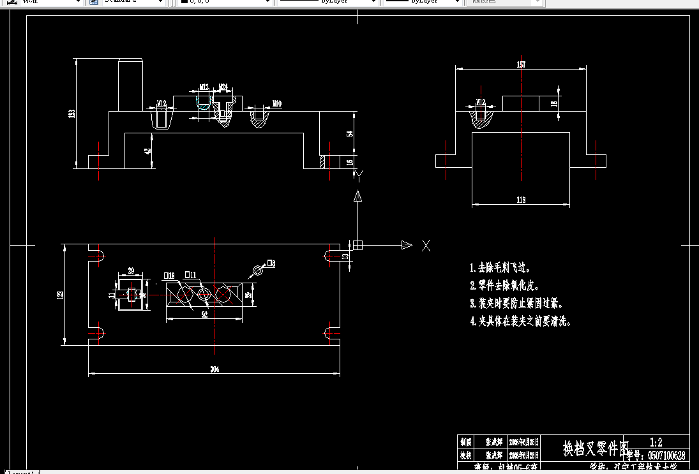Select the diameter 18 hole annotation
Screen dimensions: 699x474
[169, 276]
